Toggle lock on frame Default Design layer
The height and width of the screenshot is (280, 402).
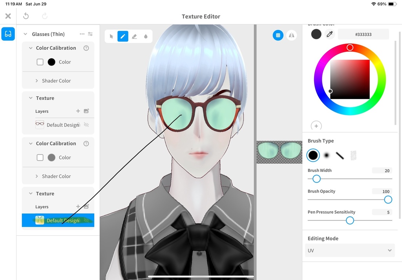tap(79, 125)
